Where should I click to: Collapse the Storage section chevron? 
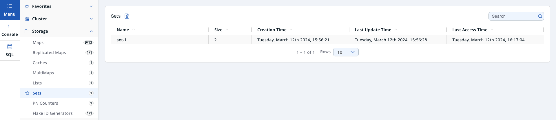pos(91,31)
